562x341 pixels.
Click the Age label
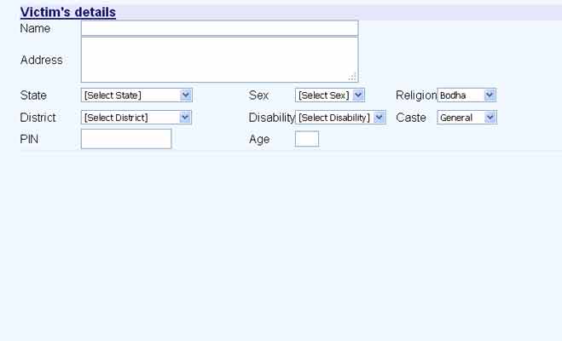tap(259, 139)
